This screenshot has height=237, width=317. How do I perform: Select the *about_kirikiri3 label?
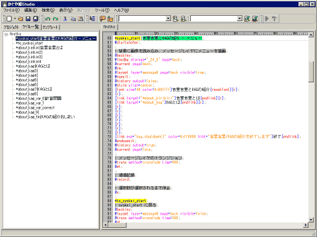29,57
